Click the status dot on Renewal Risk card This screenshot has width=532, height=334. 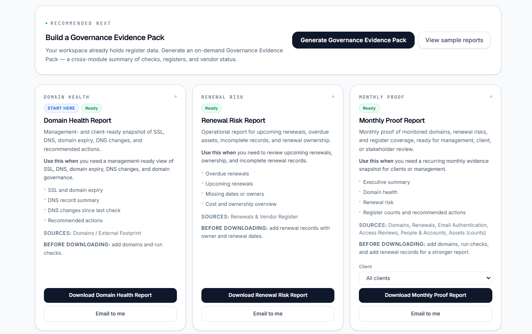point(333,97)
